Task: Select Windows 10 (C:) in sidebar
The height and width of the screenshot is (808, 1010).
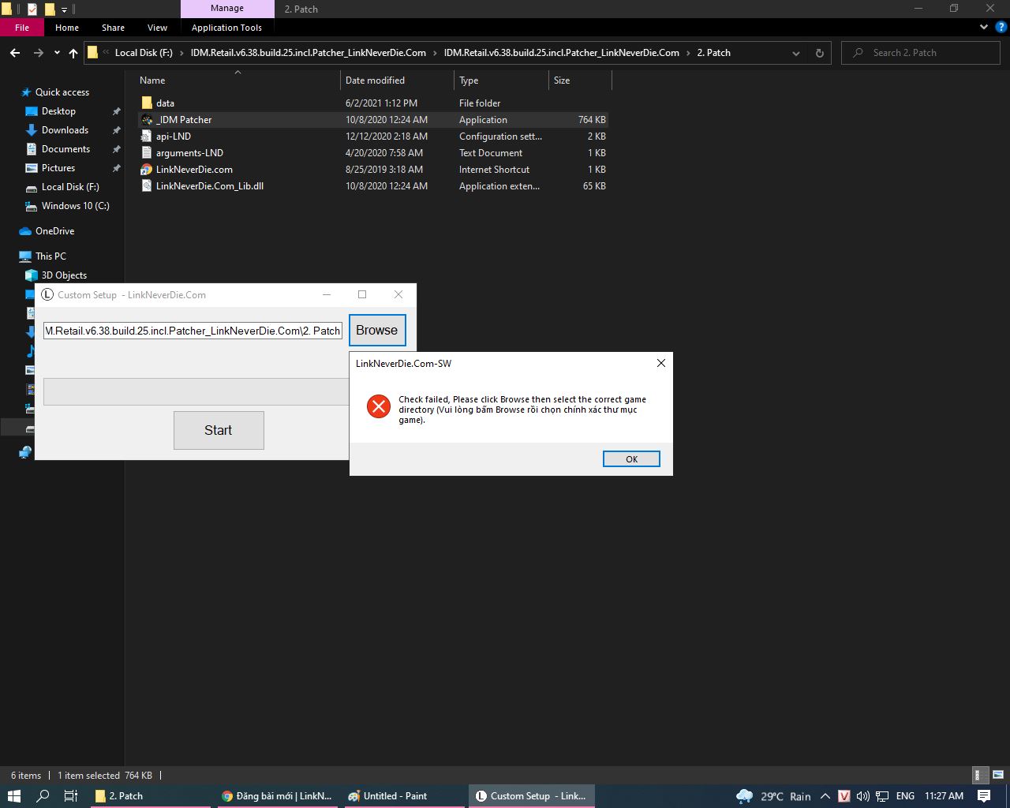Action: click(75, 206)
